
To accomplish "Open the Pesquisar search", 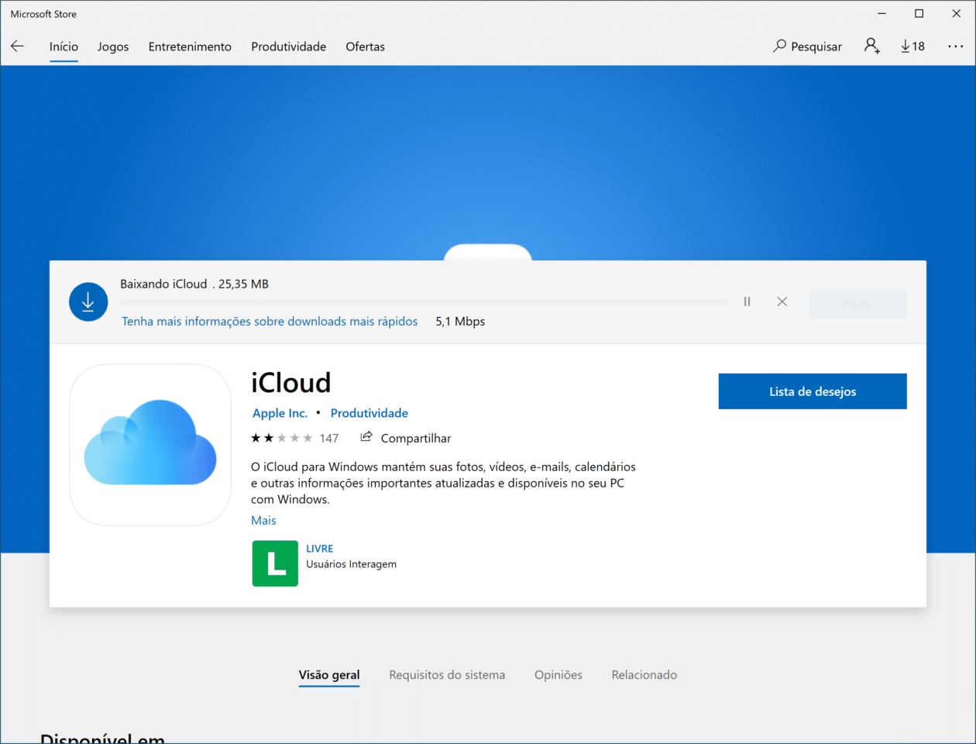I will (x=807, y=46).
